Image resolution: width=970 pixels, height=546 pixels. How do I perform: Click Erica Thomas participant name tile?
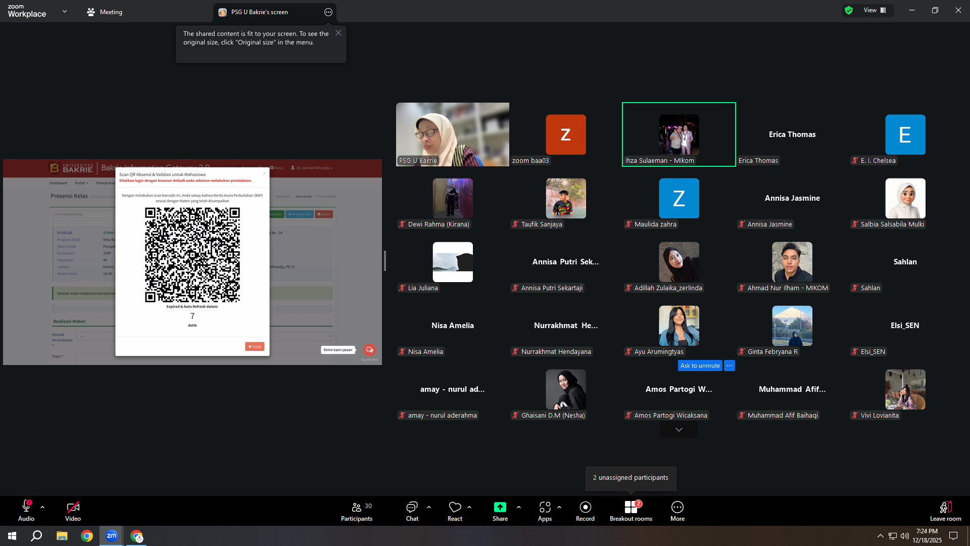(792, 134)
